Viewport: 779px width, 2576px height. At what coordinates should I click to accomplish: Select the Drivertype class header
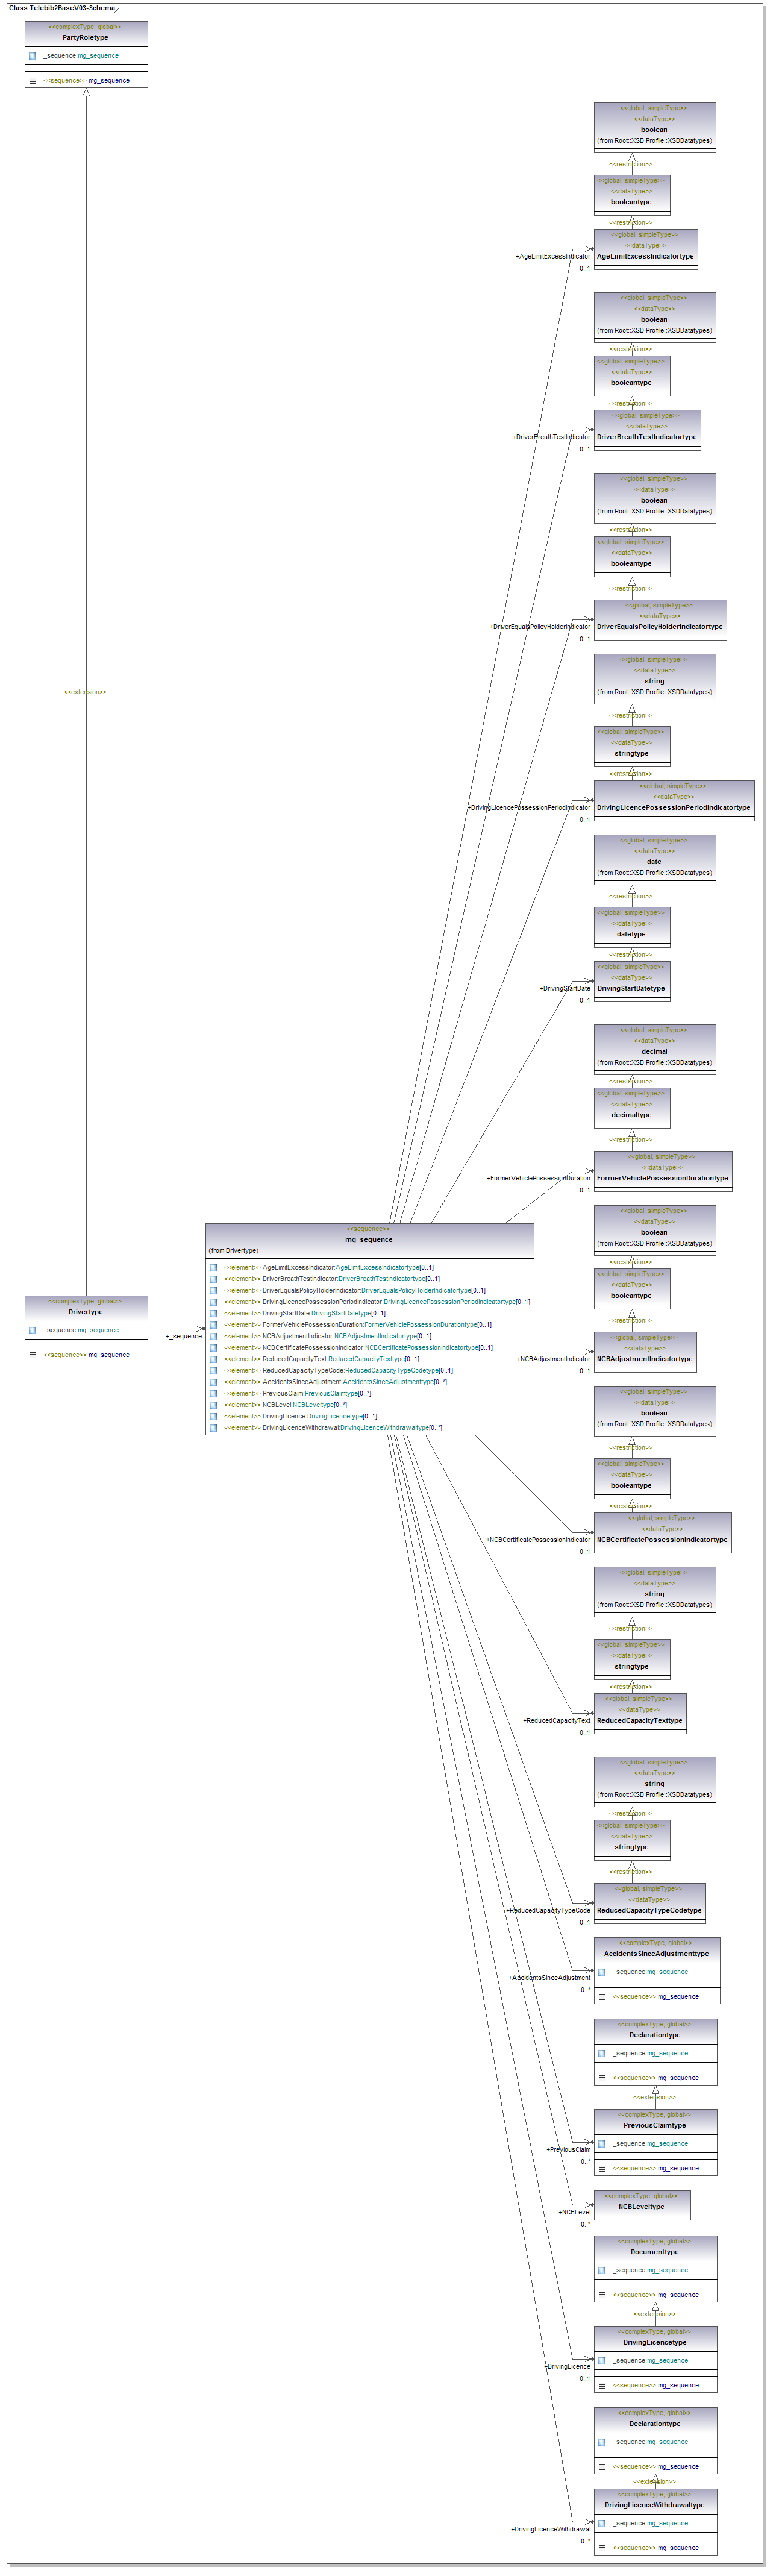(x=86, y=1311)
